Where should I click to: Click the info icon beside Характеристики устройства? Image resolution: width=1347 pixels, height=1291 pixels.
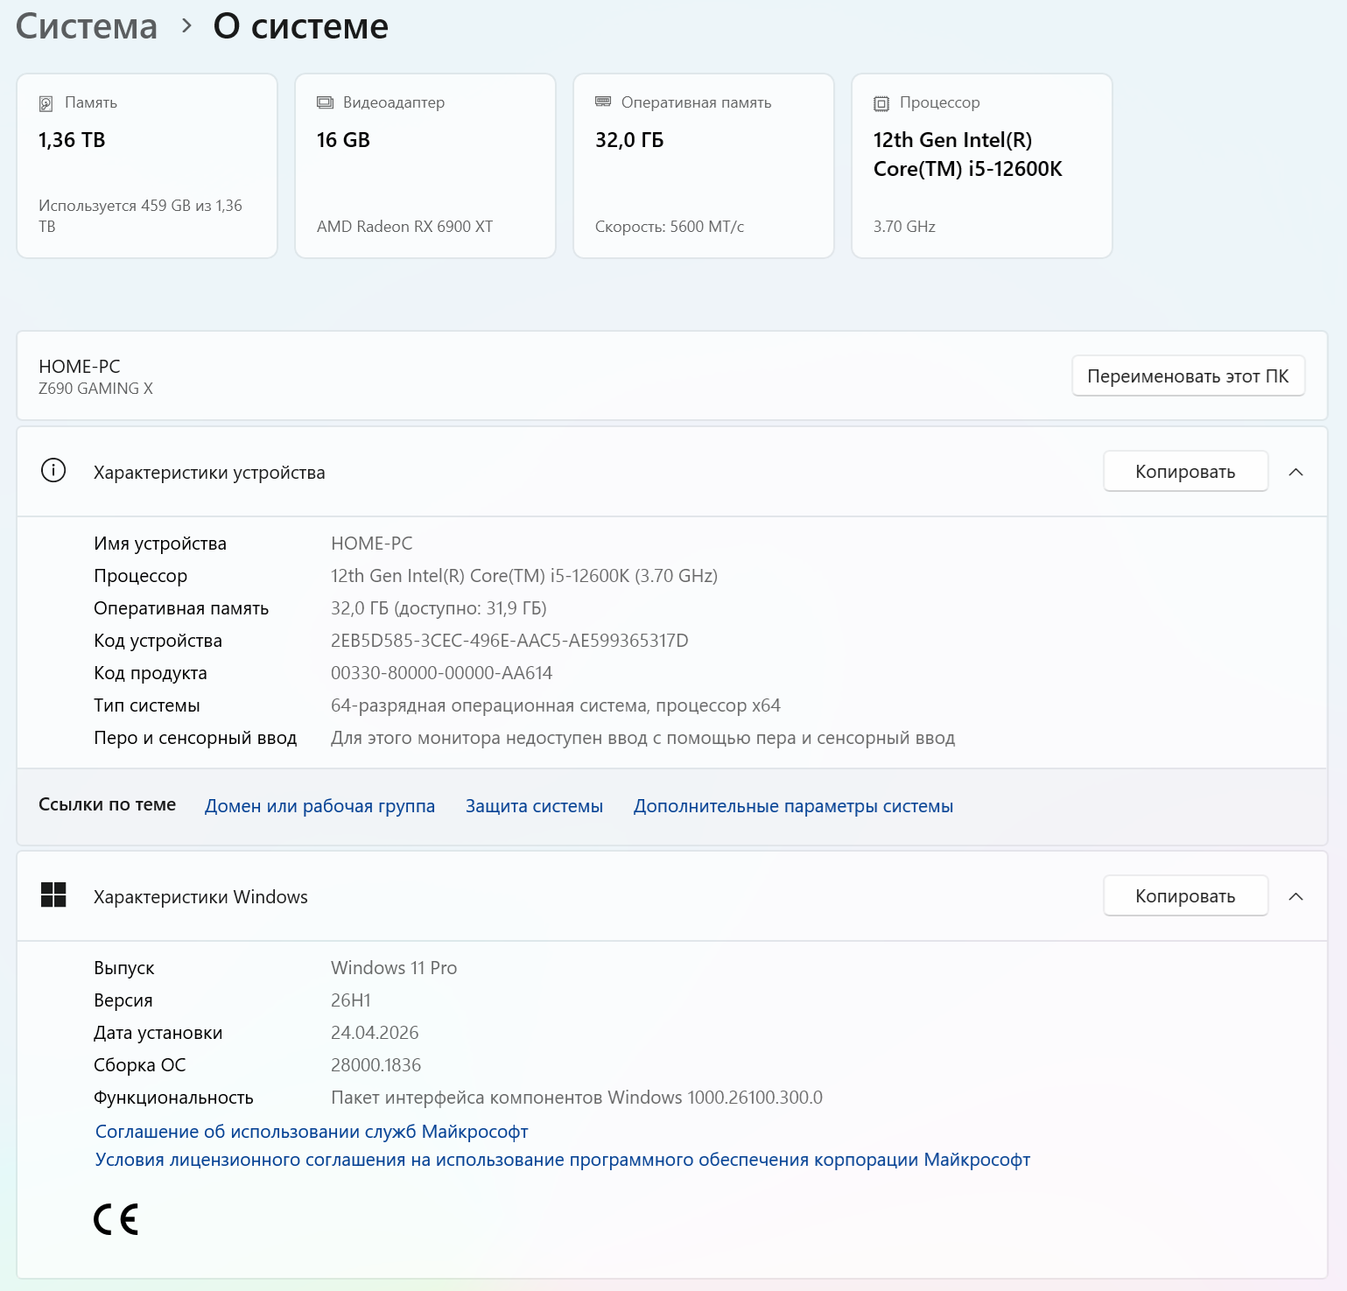pos(53,471)
